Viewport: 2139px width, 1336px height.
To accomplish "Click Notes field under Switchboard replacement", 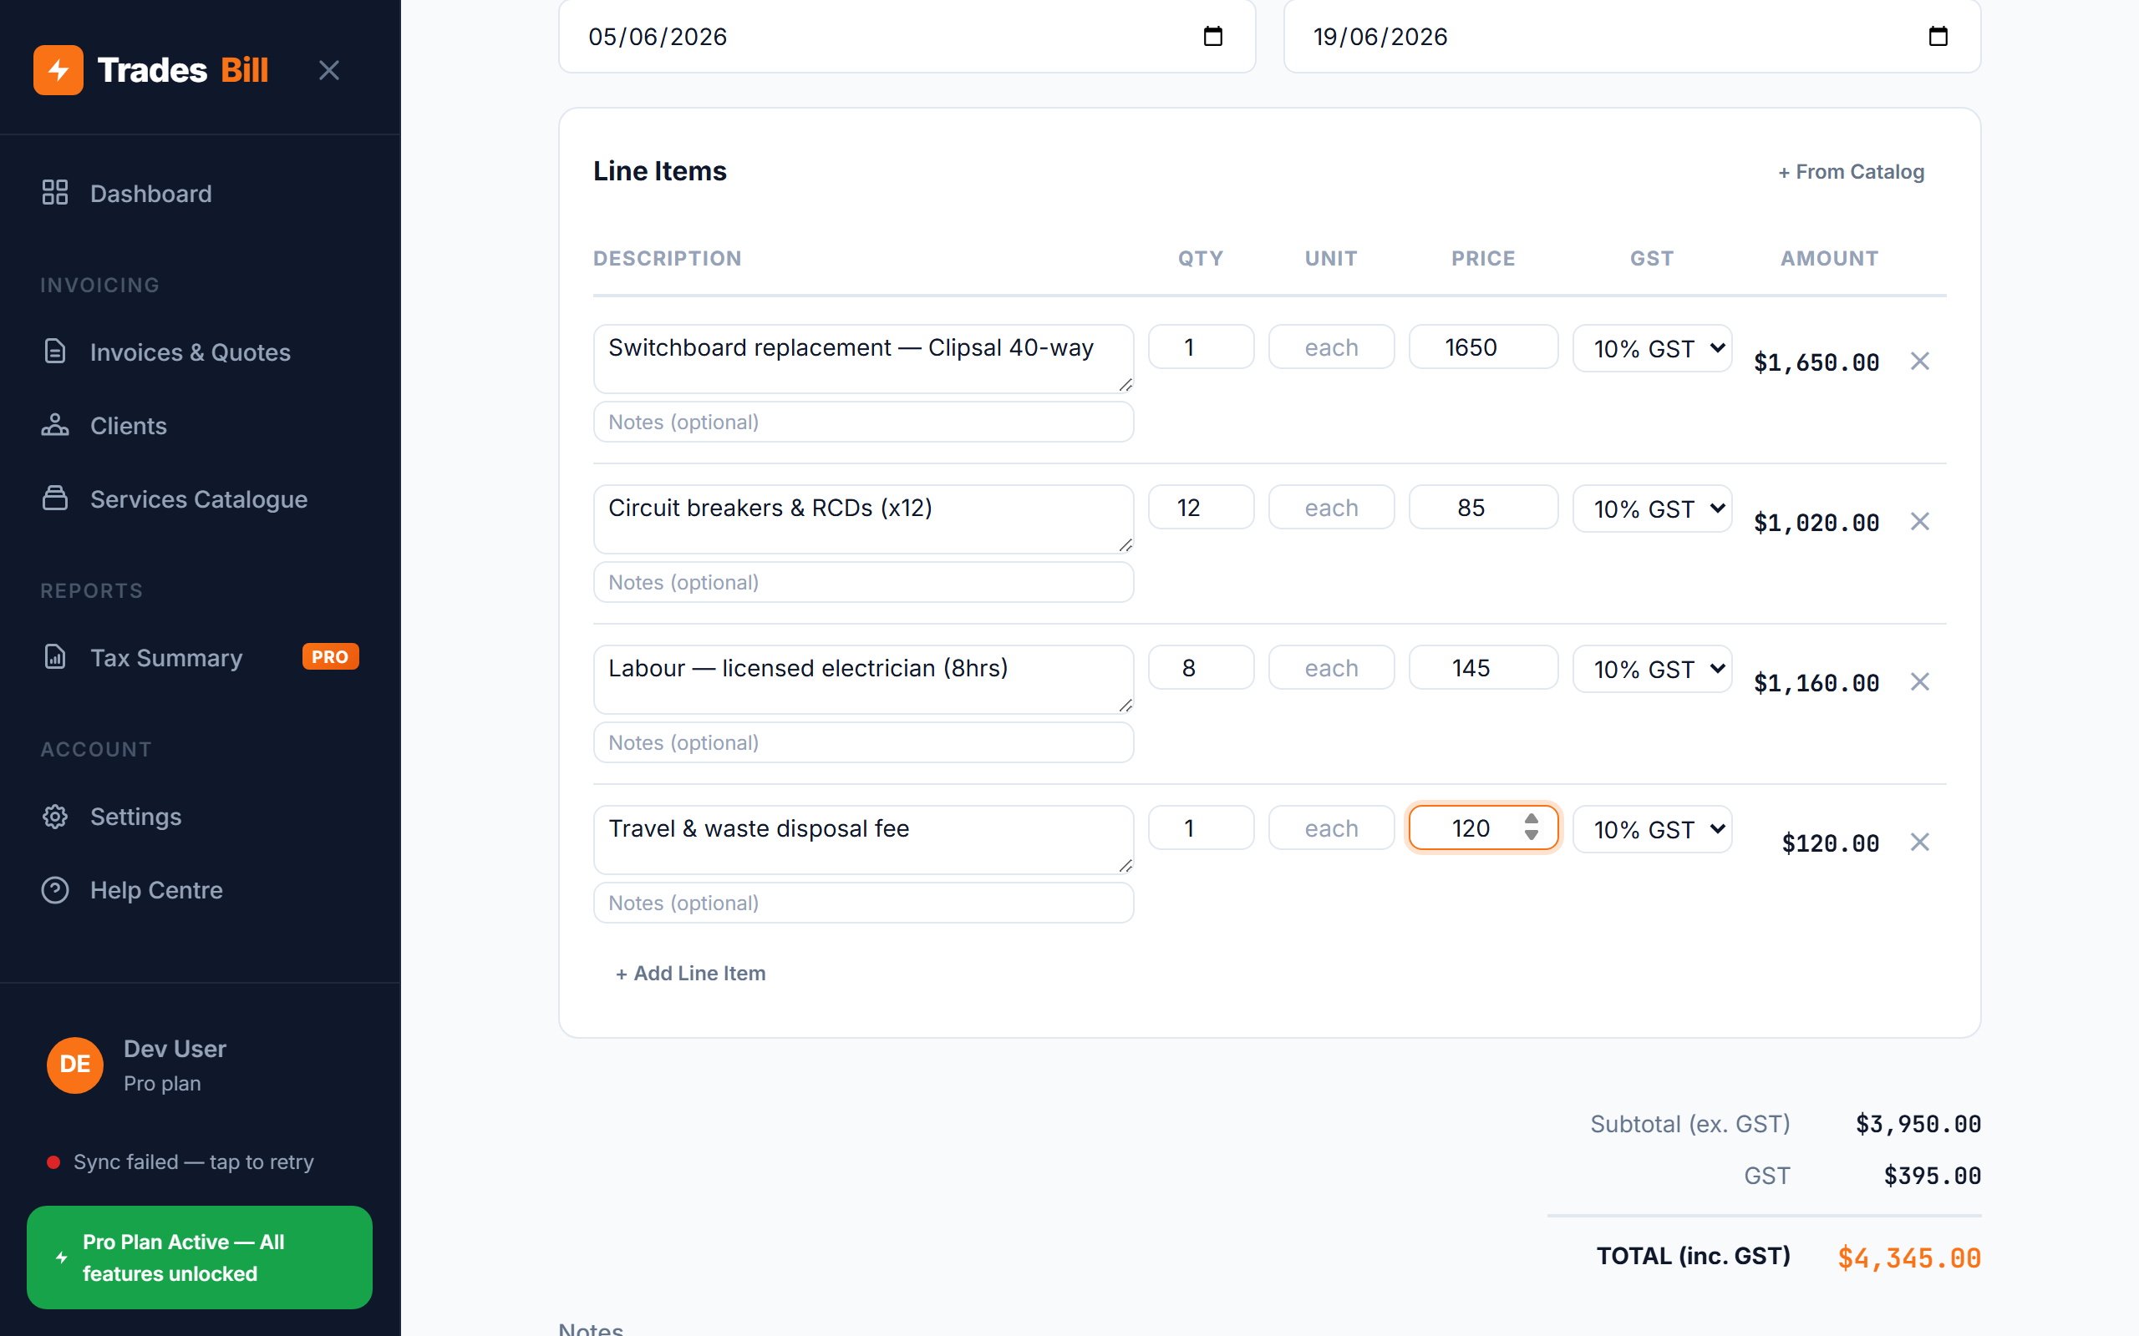I will pyautogui.click(x=864, y=423).
